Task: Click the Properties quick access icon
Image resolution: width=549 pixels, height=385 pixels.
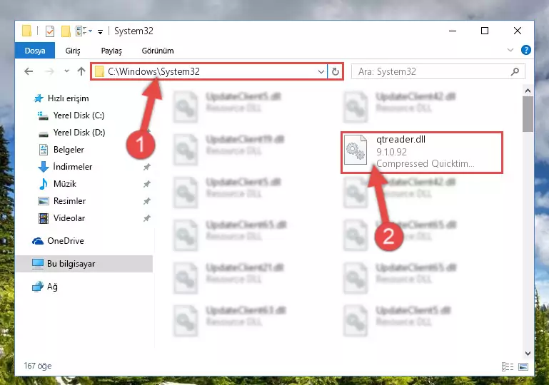Action: tap(50, 31)
